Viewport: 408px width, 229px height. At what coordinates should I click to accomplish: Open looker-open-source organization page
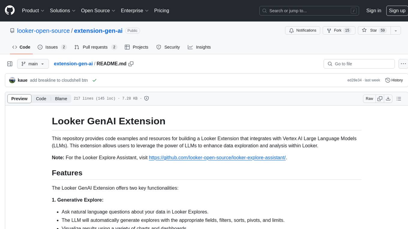tap(43, 31)
